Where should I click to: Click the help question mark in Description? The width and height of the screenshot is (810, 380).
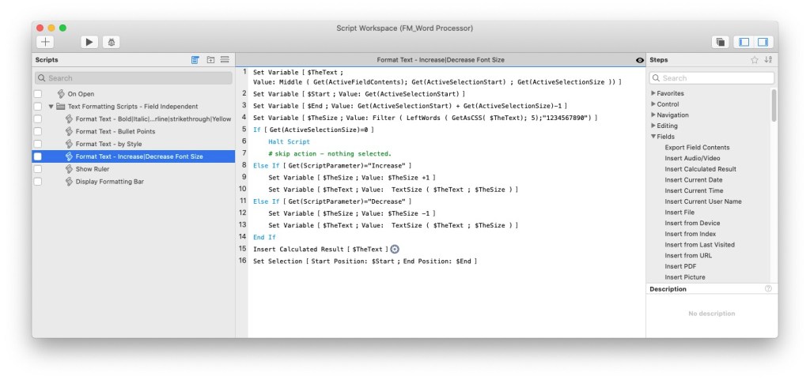point(768,289)
